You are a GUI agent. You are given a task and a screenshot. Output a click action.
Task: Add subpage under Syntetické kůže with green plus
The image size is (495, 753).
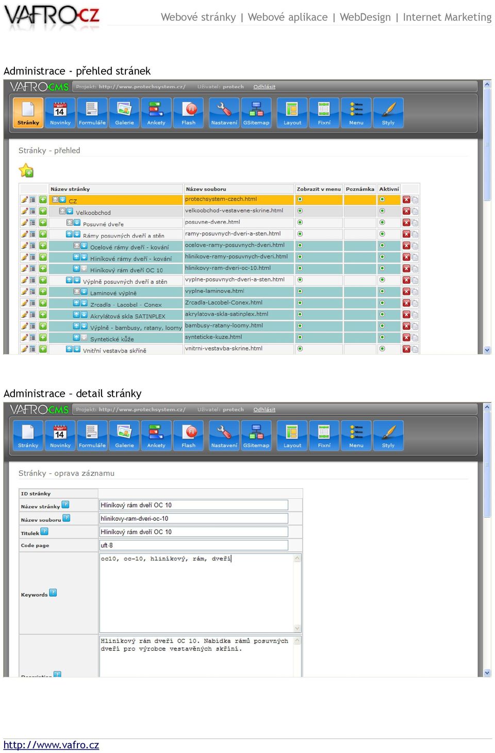(43, 338)
